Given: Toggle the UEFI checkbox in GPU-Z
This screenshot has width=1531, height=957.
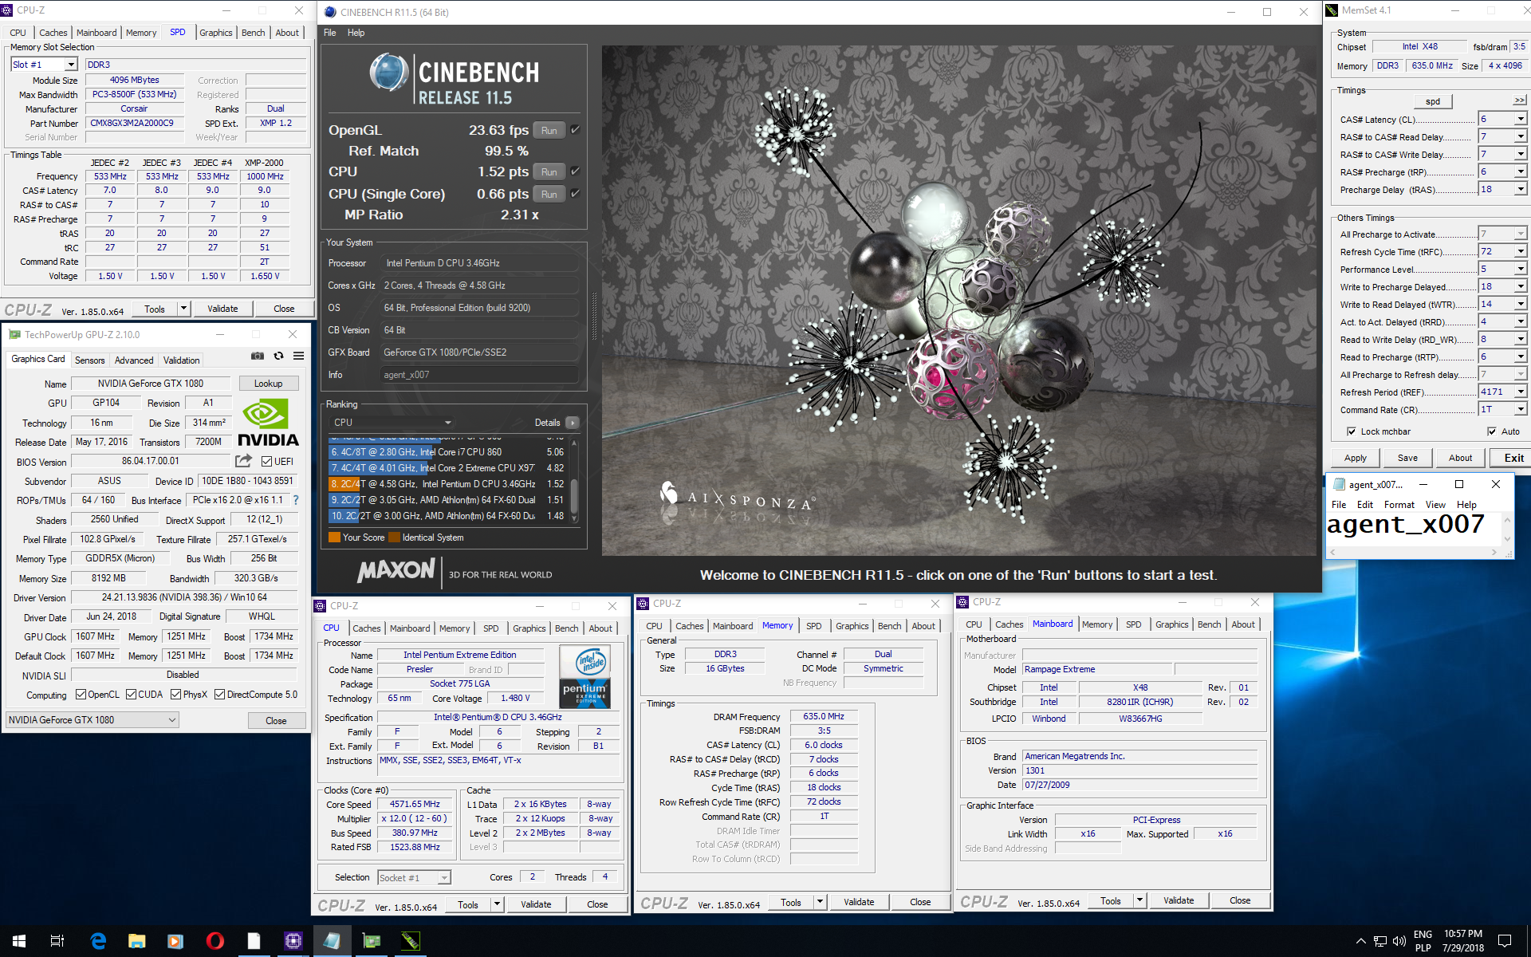Looking at the screenshot, I should [x=266, y=461].
